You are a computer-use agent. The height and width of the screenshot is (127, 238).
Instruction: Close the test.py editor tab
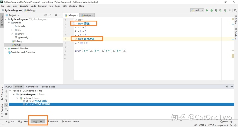(92, 15)
